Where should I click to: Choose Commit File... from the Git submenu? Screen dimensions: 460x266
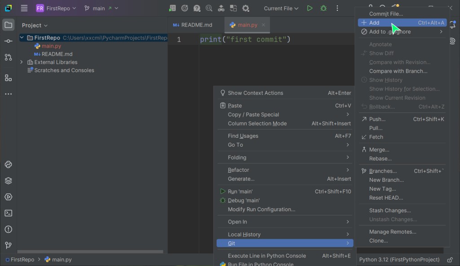(x=386, y=14)
